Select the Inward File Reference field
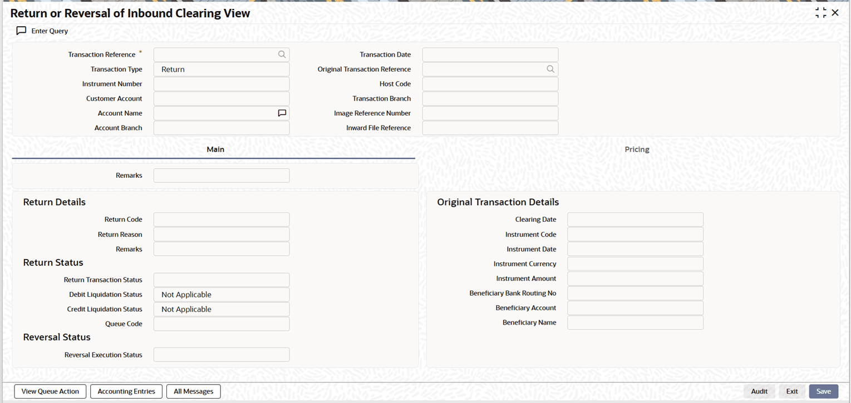The height and width of the screenshot is (403, 851). [490, 128]
